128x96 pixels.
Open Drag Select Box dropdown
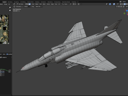pos(39,6)
